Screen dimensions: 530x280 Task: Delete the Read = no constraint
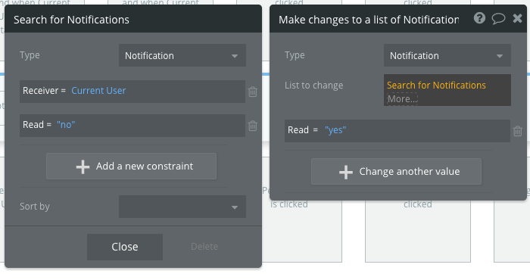pyautogui.click(x=252, y=126)
